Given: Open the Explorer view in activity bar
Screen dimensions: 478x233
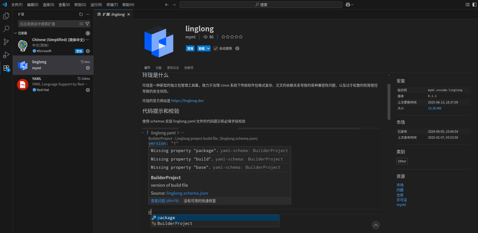Looking at the screenshot, I should [x=6, y=16].
